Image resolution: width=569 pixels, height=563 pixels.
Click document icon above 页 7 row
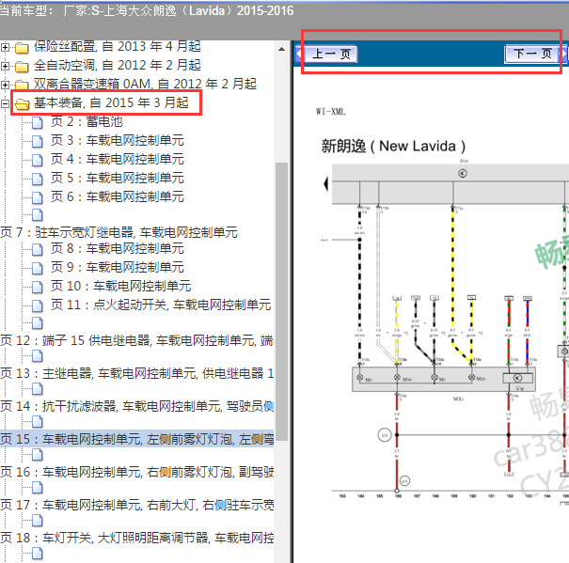(x=37, y=214)
